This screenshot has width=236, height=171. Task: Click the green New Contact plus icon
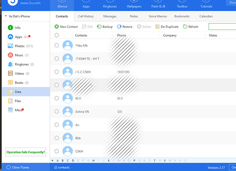57,27
